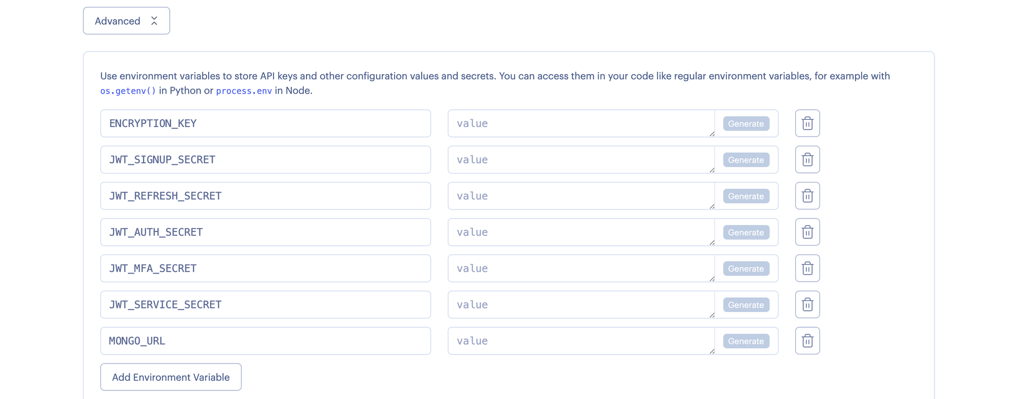The height and width of the screenshot is (399, 1013).
Task: Generate a value for ENCRYPTION_KEY
Action: click(x=746, y=123)
